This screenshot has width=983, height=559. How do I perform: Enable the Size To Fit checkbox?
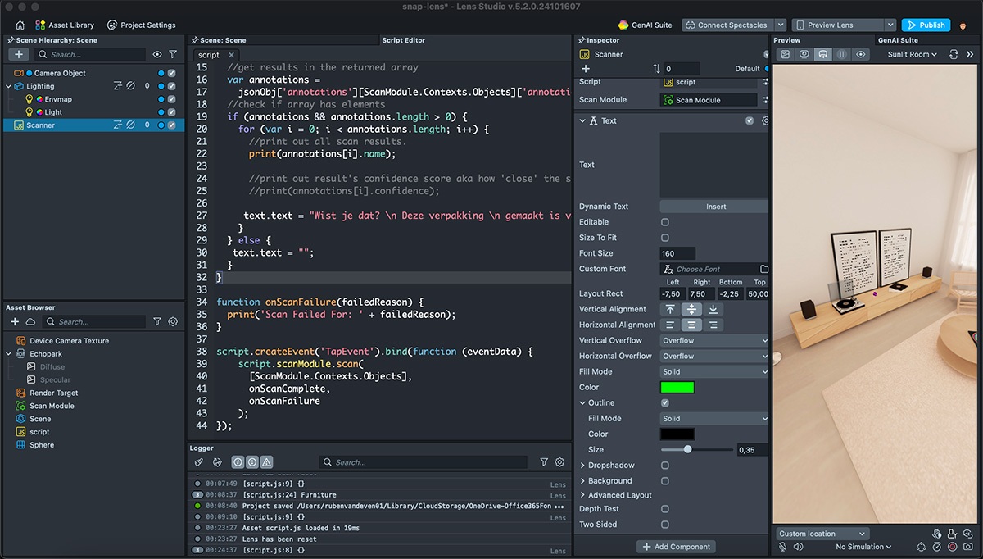pyautogui.click(x=664, y=238)
